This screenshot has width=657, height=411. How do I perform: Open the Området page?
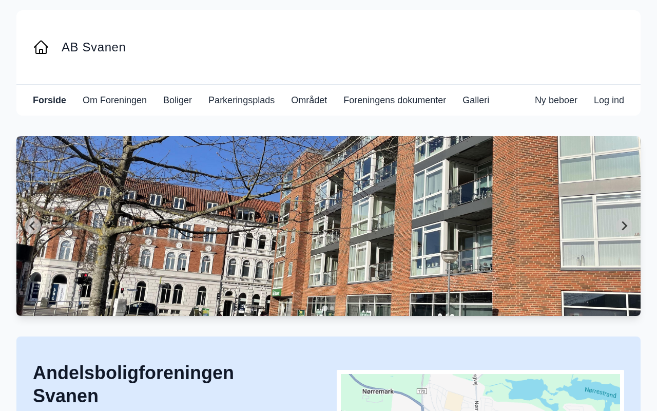pos(309,100)
